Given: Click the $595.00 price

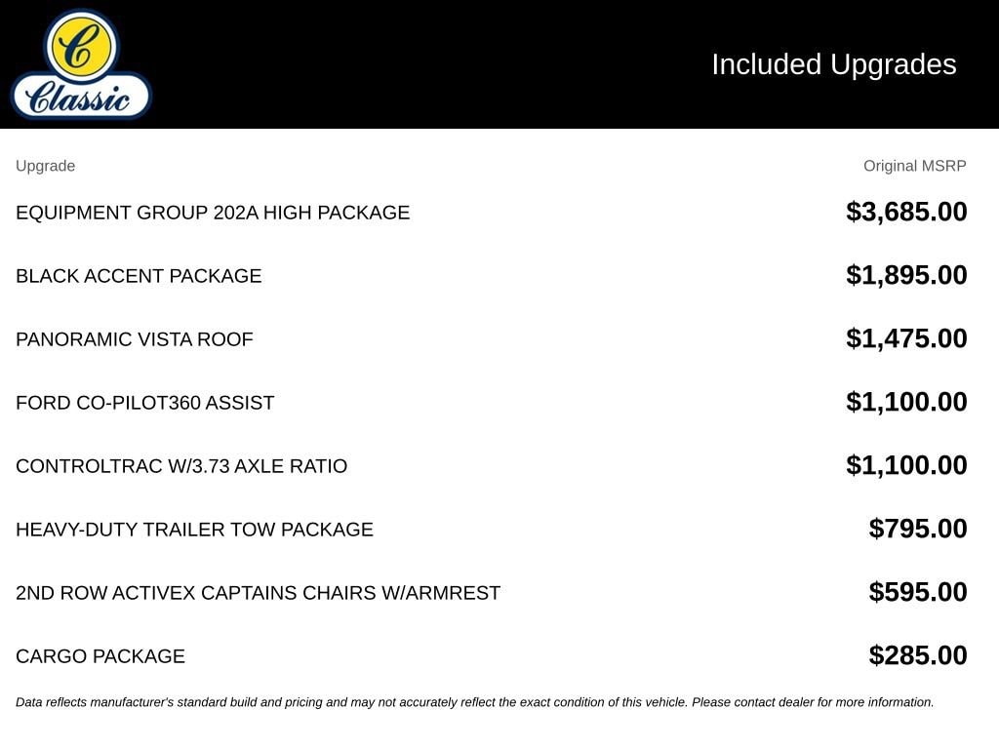Looking at the screenshot, I should tap(917, 592).
